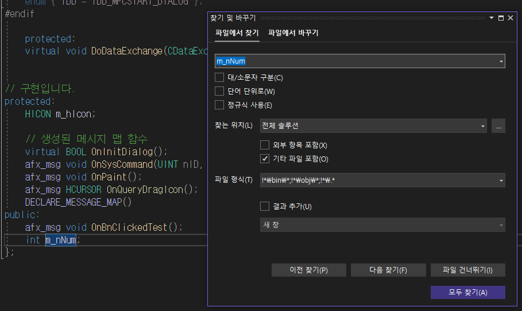This screenshot has width=522, height=311.
Task: Enable 단어 단위로(W) checkbox
Action: (219, 91)
